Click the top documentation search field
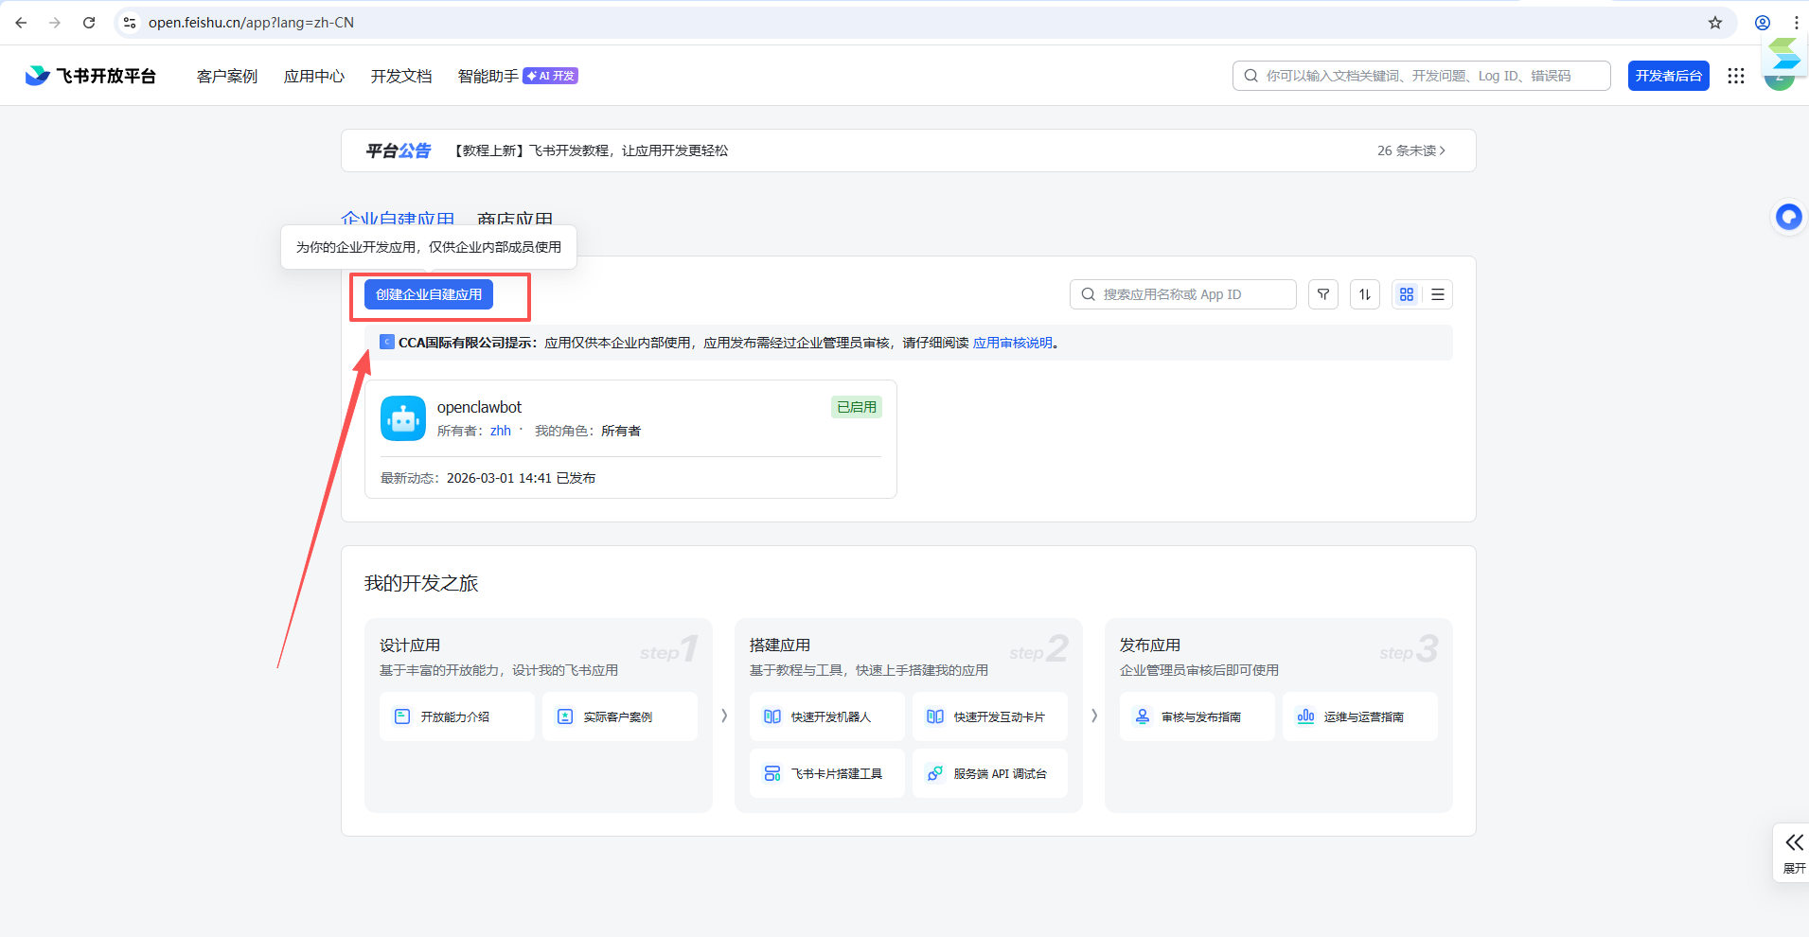Image resolution: width=1809 pixels, height=937 pixels. coord(1422,76)
